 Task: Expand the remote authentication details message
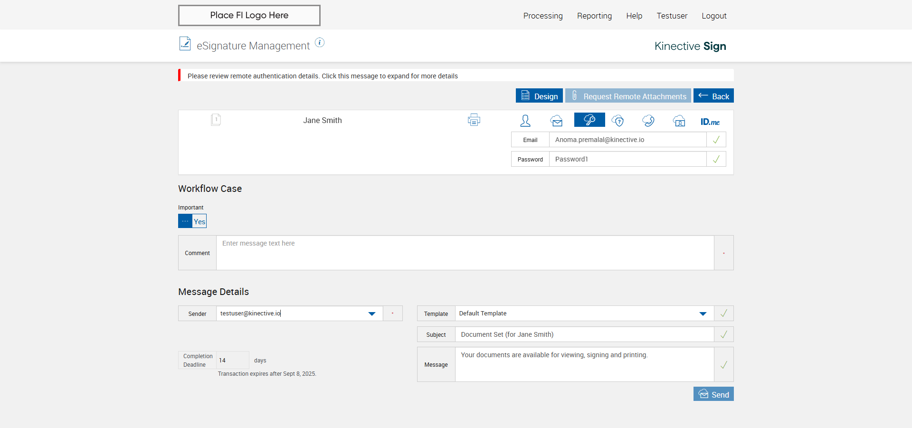click(323, 76)
